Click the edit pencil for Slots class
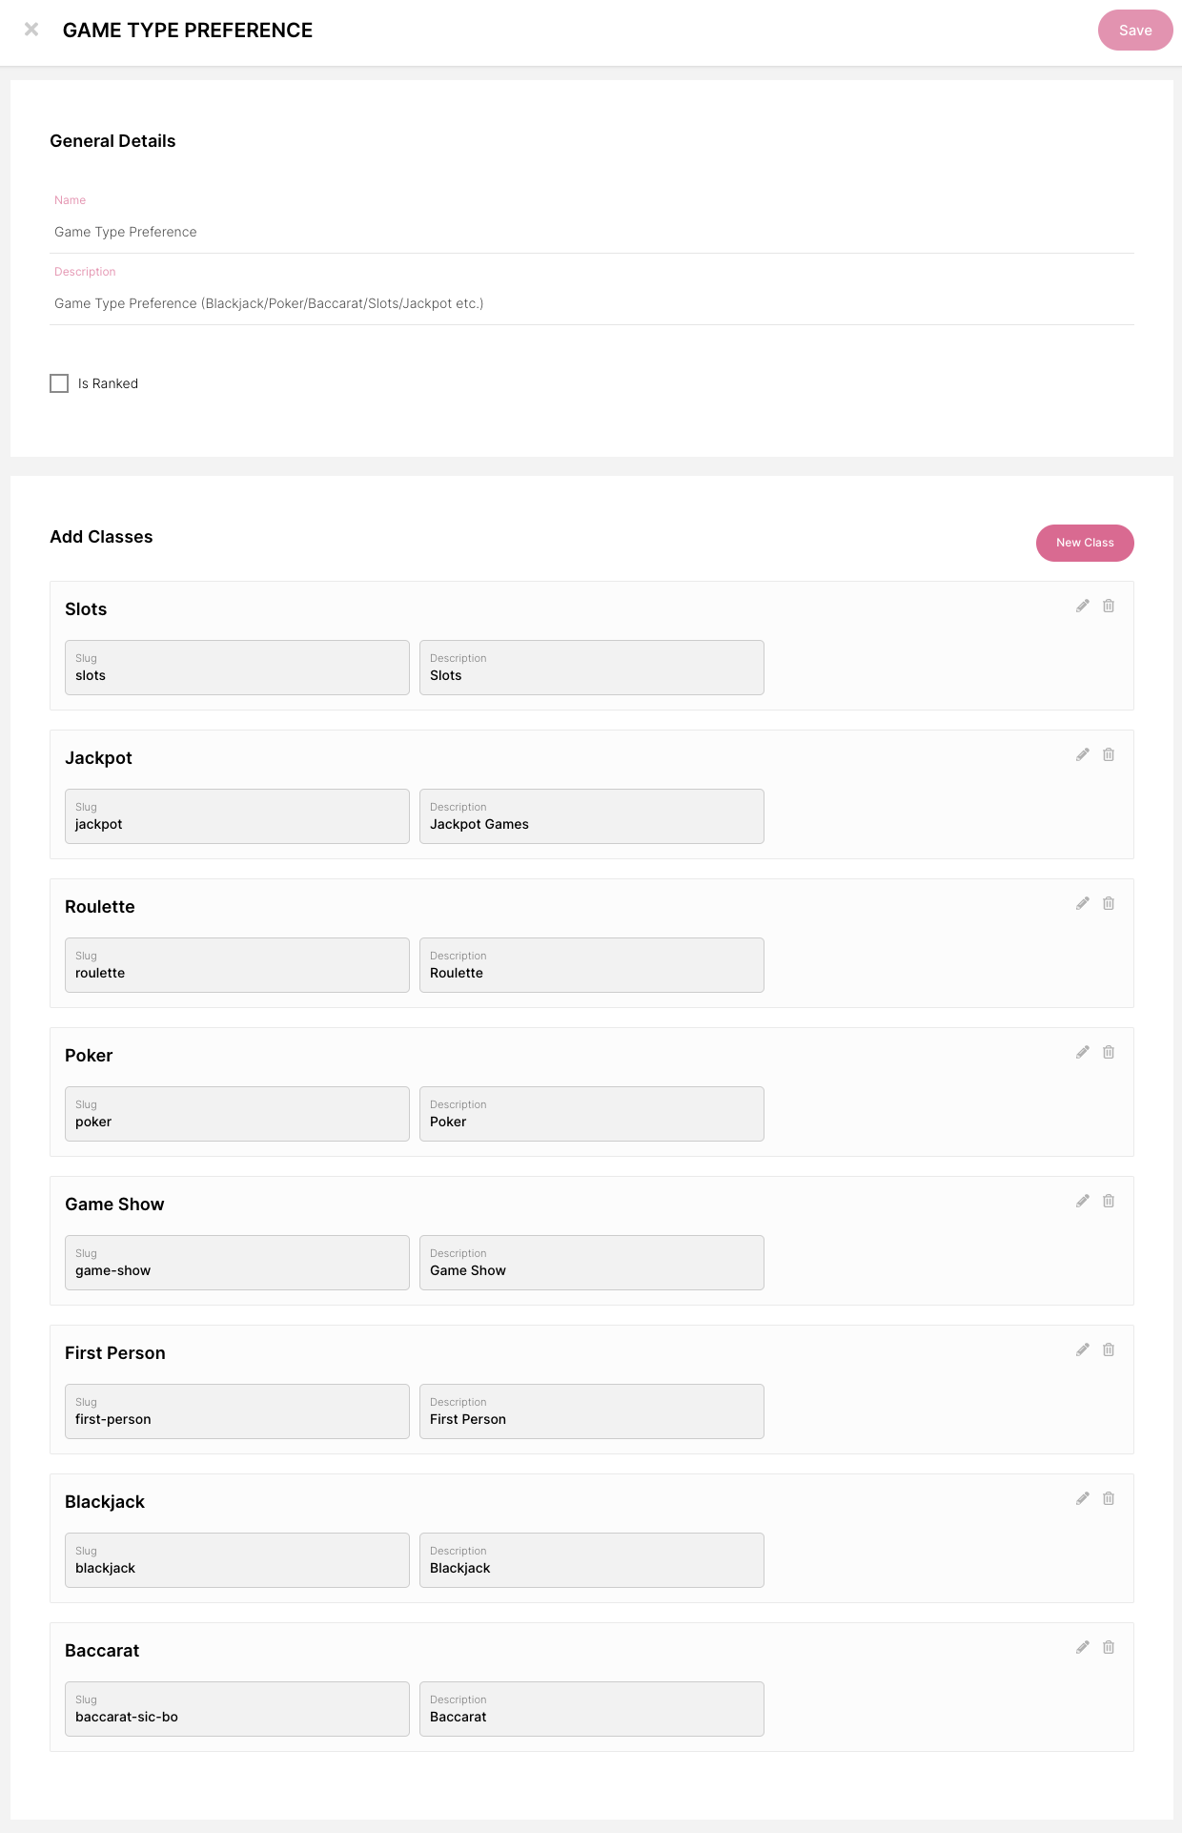The width and height of the screenshot is (1182, 1833). [1083, 606]
